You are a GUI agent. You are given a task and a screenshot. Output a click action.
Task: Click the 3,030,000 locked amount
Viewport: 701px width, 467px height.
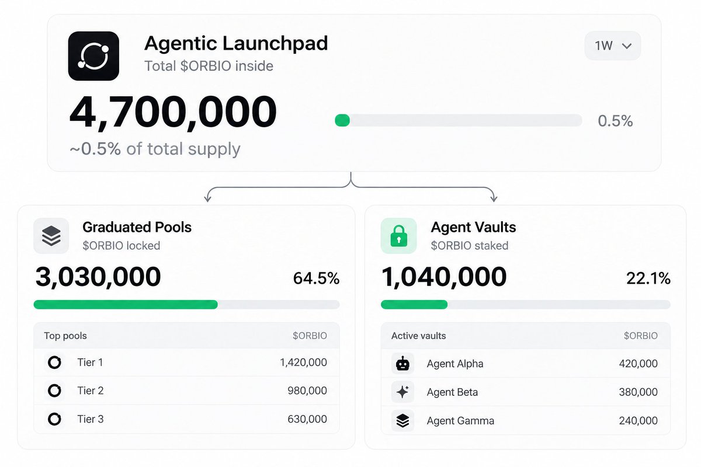click(x=98, y=277)
